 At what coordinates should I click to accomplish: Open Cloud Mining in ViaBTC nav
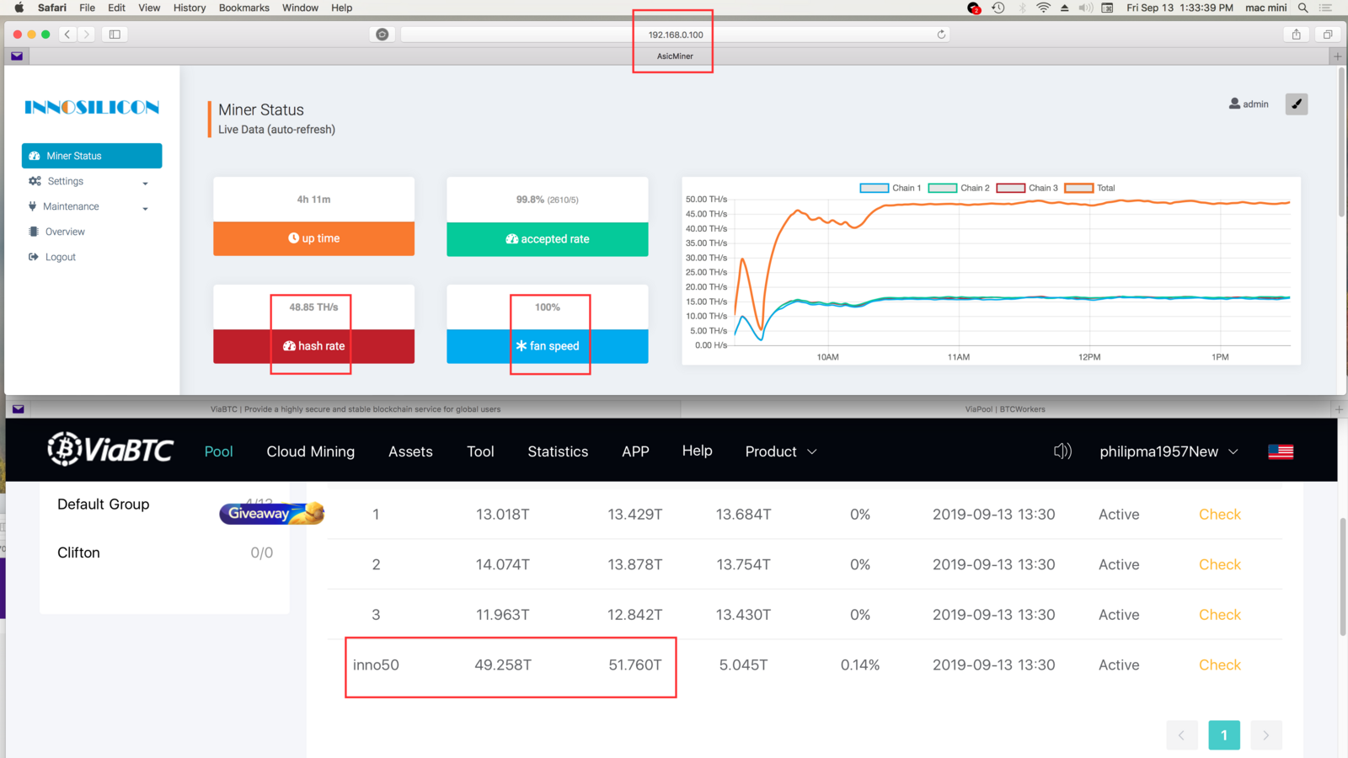point(311,451)
